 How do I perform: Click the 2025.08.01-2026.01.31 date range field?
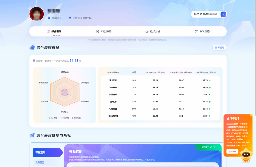tap(205, 14)
